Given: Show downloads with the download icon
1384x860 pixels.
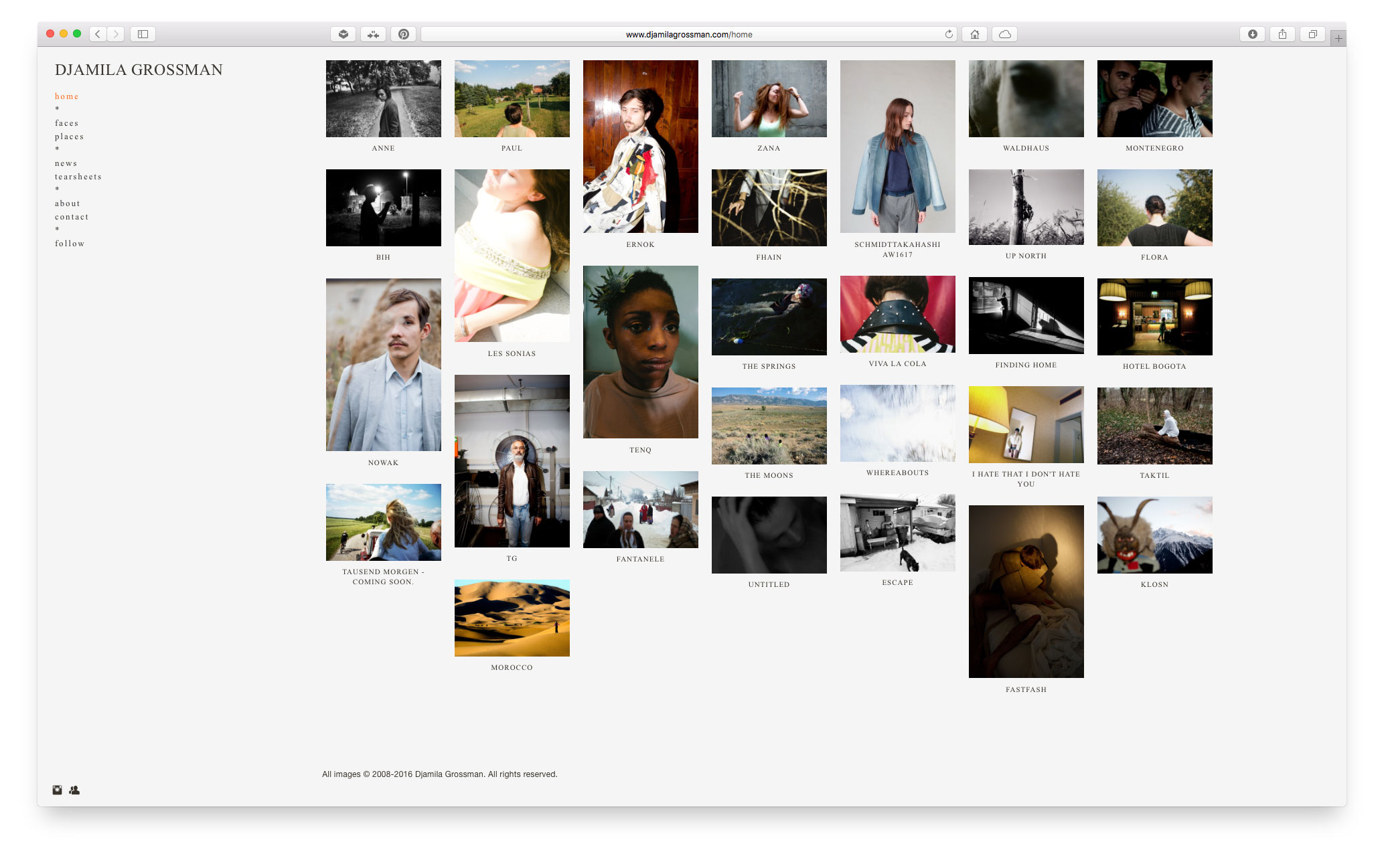Looking at the screenshot, I should [x=1253, y=34].
